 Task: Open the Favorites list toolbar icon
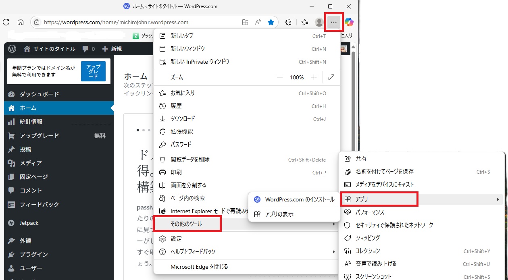305,22
